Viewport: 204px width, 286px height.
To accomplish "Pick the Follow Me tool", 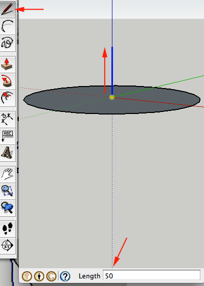I will point(7,81).
